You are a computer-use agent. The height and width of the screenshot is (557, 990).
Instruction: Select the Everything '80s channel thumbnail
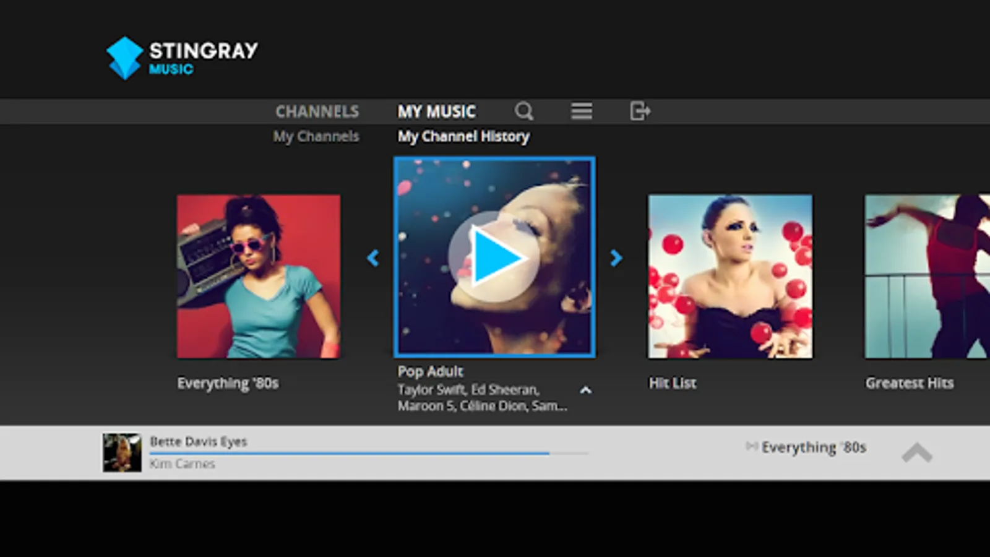tap(259, 277)
